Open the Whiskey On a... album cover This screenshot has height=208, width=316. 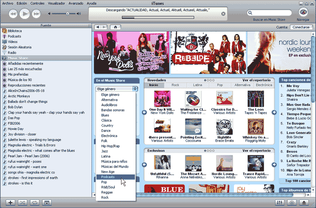(256, 127)
